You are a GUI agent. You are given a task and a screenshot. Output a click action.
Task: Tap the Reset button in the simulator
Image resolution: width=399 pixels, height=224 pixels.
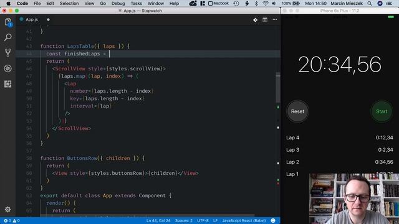[x=297, y=111]
